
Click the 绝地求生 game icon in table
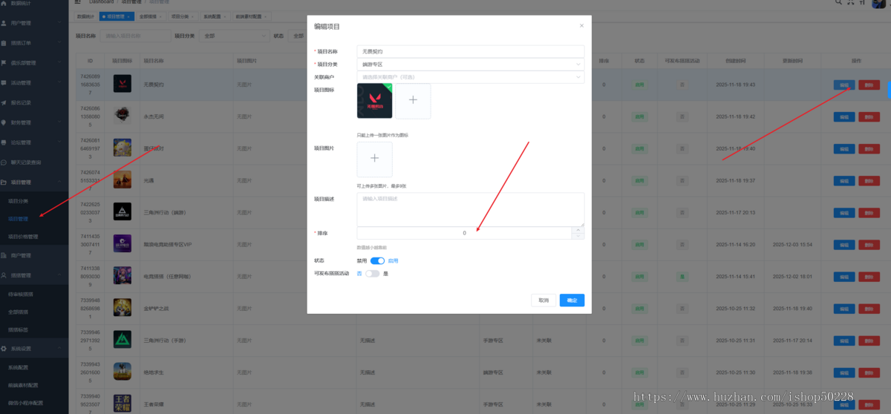(123, 371)
